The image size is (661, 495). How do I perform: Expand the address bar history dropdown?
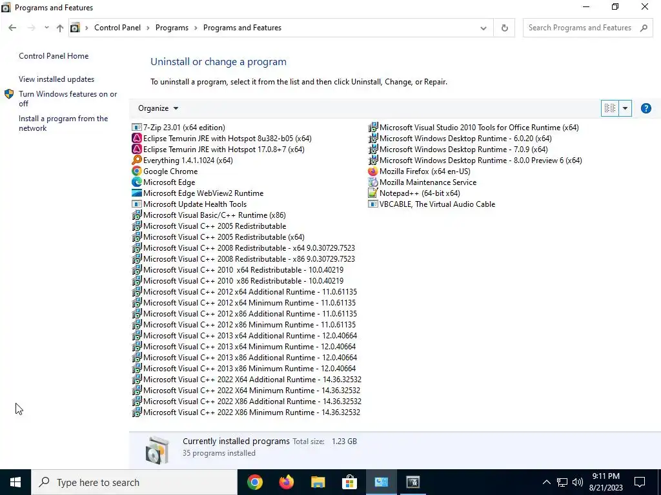tap(483, 28)
